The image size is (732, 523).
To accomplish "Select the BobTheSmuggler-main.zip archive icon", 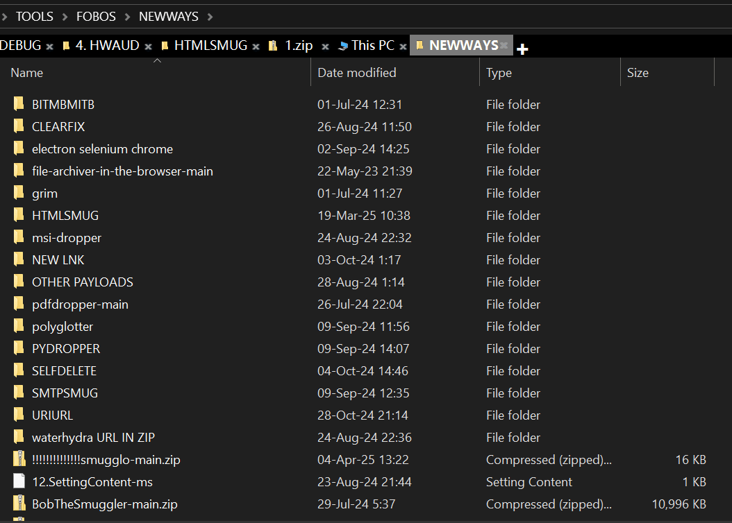I will (x=19, y=504).
